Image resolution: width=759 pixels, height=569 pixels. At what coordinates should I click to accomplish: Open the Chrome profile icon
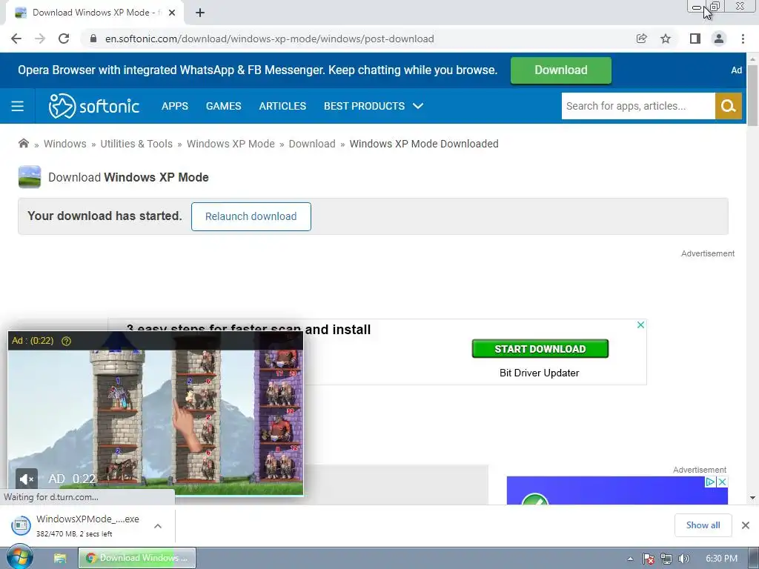click(719, 39)
